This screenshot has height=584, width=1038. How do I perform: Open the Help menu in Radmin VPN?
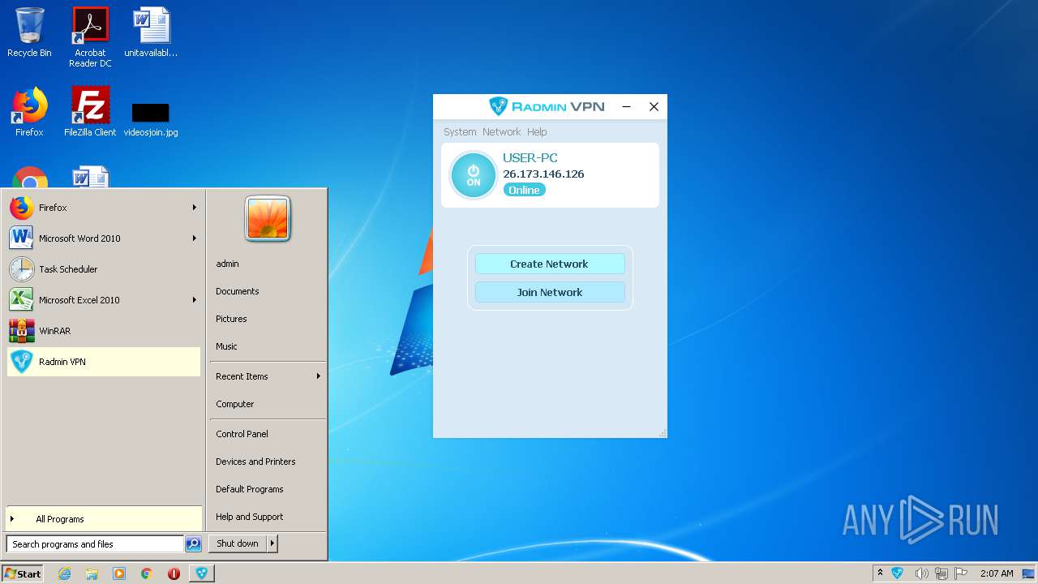[537, 131]
